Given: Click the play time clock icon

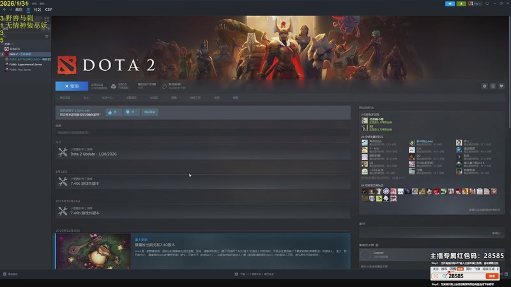Looking at the screenshot, I should [164, 86].
